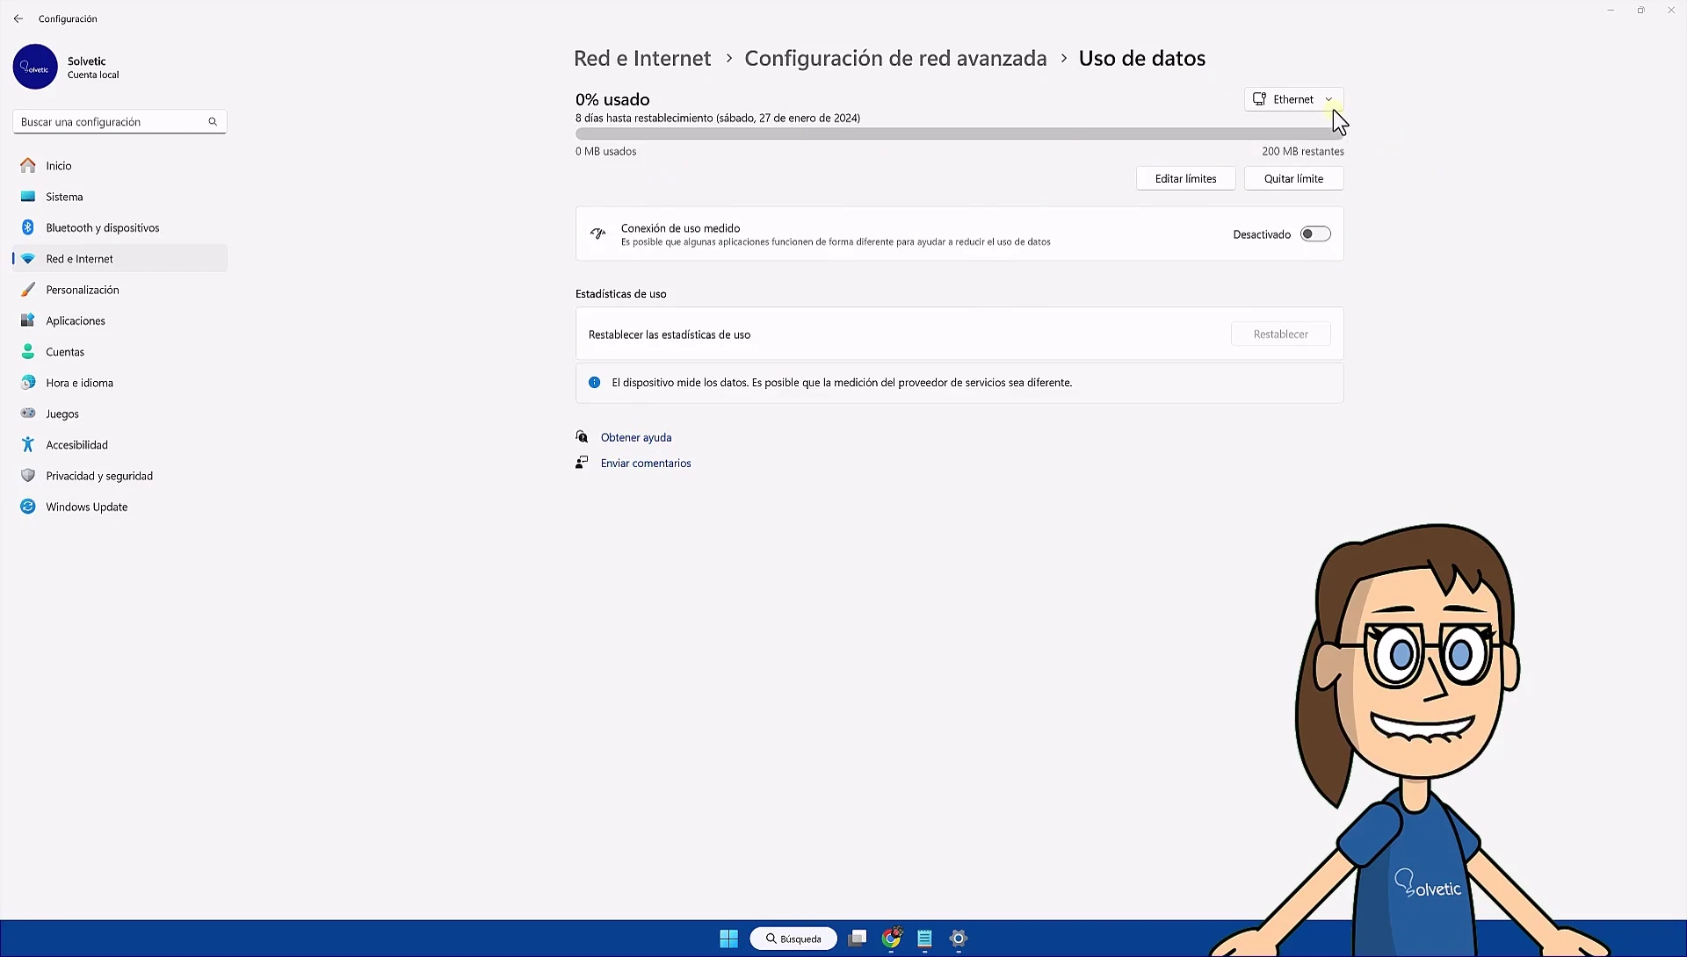1687x957 pixels.
Task: Open Google Chrome from the taskbar
Action: click(x=892, y=939)
